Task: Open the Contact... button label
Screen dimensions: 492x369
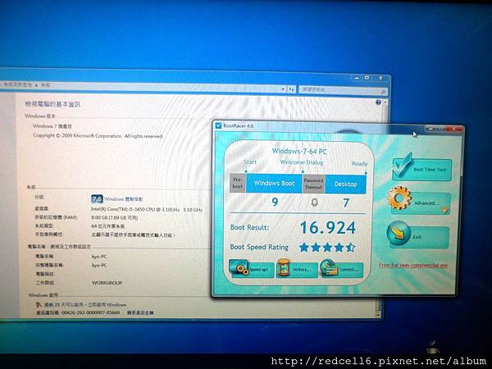Action: click(348, 270)
